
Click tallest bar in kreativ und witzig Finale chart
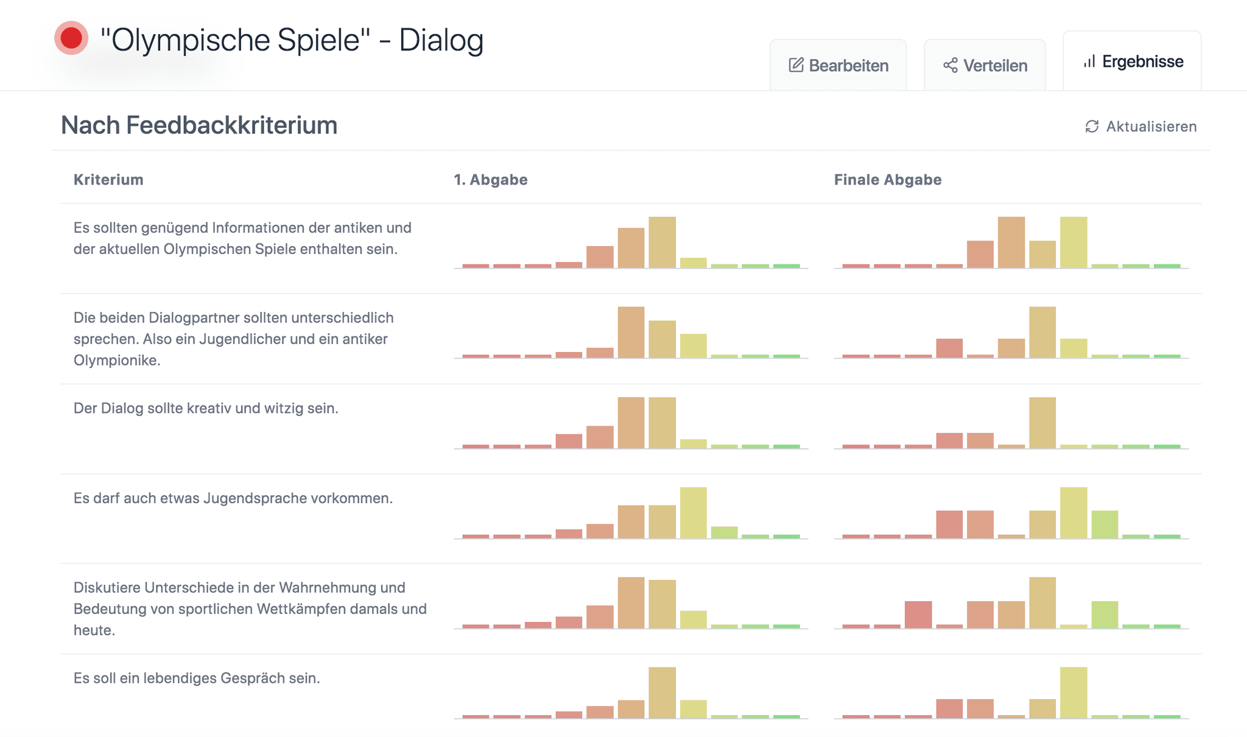tap(1042, 423)
